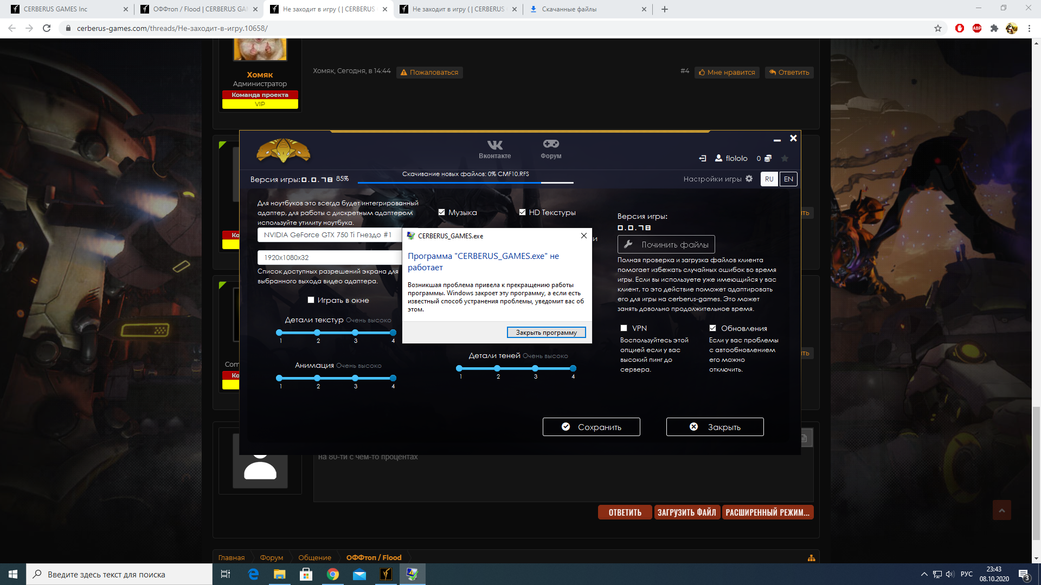Click the sitemap icon in breadcrumb bar
Screen dimensions: 1041x585
[x=811, y=558]
